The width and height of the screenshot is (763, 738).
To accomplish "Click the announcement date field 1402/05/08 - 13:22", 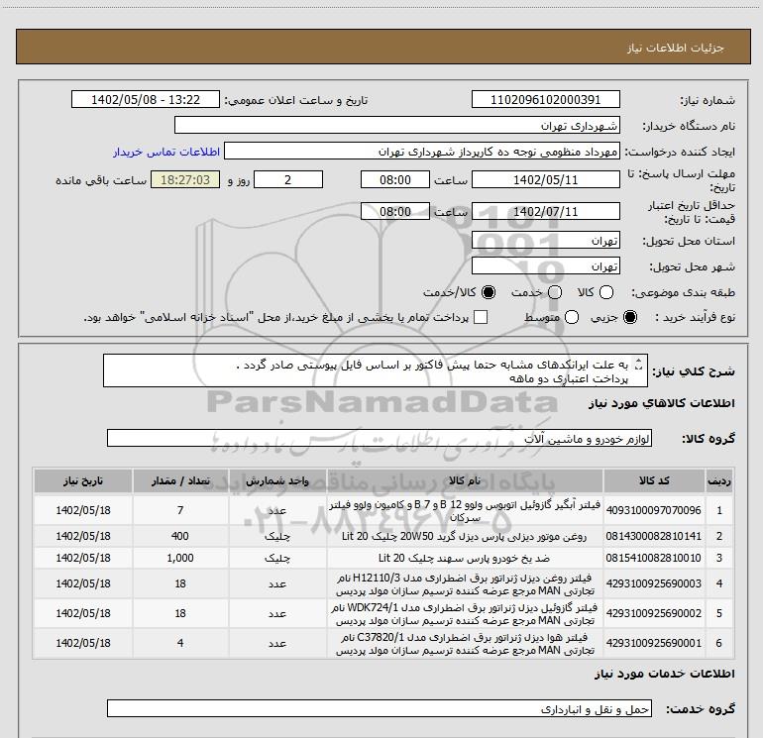I will point(146,99).
